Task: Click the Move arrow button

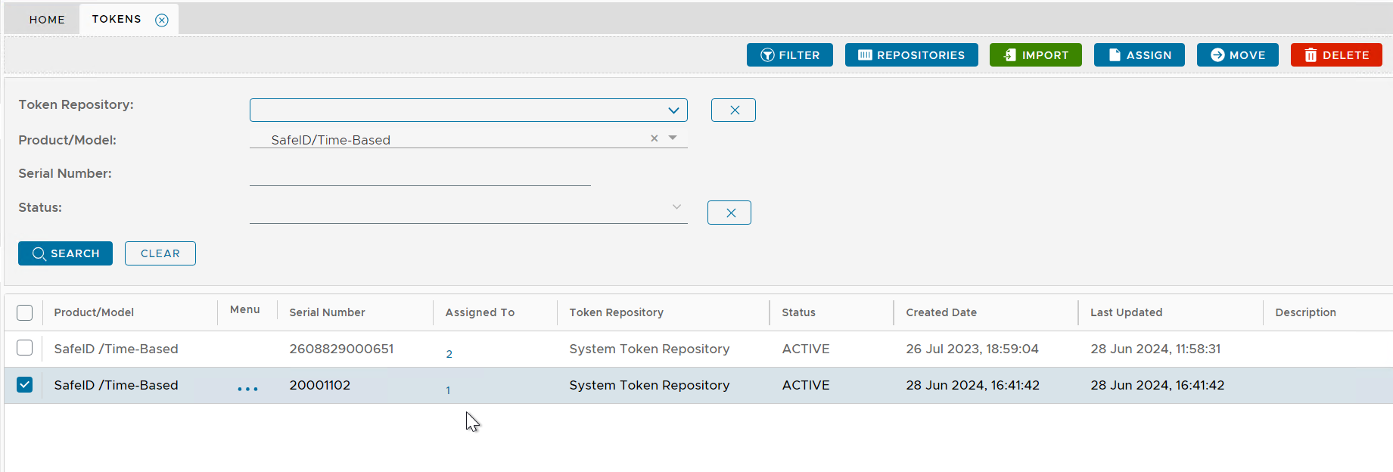Action: tap(1237, 55)
